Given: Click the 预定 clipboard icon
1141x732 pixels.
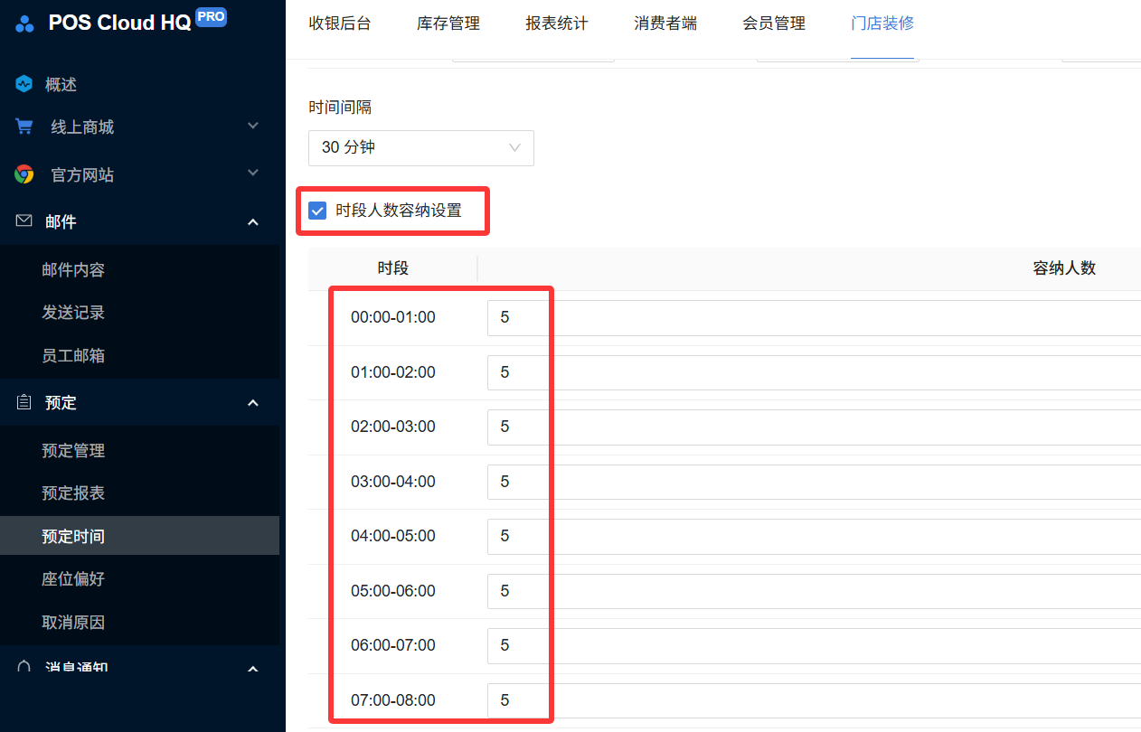Looking at the screenshot, I should [x=24, y=402].
